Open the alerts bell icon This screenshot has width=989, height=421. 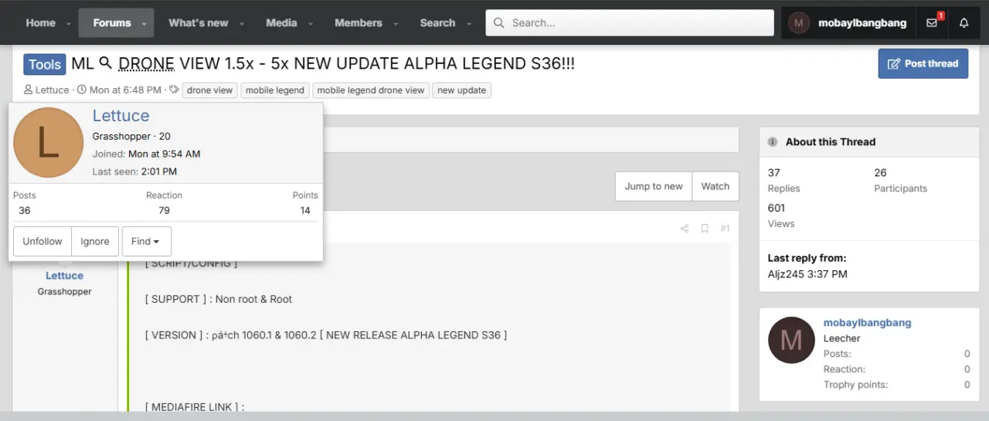[964, 23]
